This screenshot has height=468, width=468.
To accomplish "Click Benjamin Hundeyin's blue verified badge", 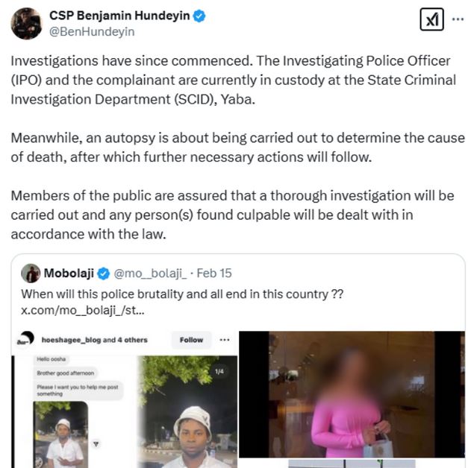I will click(199, 16).
